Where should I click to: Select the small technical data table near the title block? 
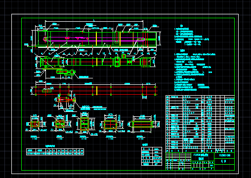pyautogui.click(x=152, y=156)
